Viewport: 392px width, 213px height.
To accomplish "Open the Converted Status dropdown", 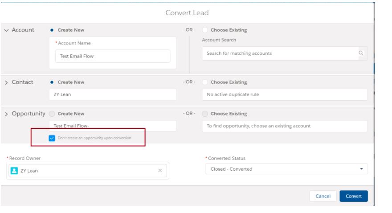I will (286, 169).
